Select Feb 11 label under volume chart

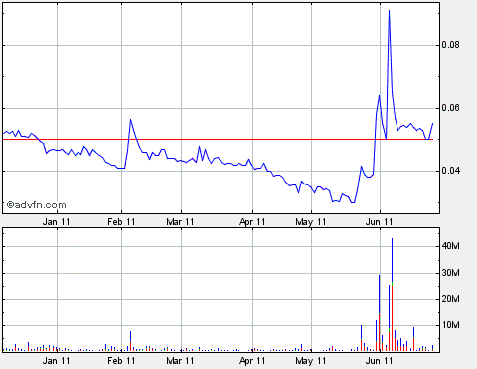tap(121, 361)
